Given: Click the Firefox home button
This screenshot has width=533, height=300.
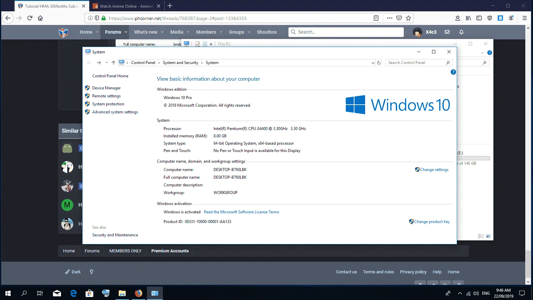Looking at the screenshot, I should 40,18.
